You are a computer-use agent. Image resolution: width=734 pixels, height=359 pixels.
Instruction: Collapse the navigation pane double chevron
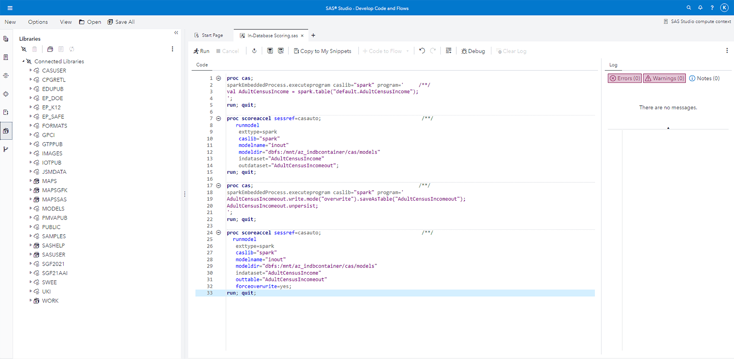(176, 33)
